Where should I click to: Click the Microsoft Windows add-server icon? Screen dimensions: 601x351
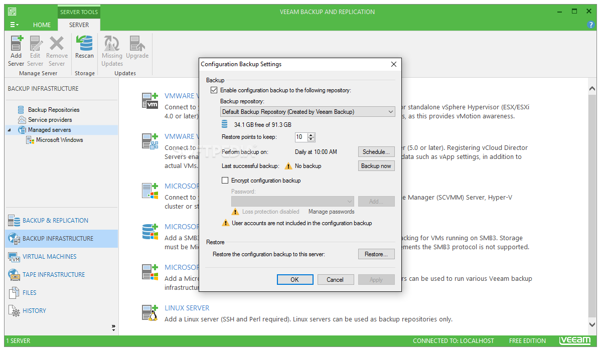pos(150,272)
